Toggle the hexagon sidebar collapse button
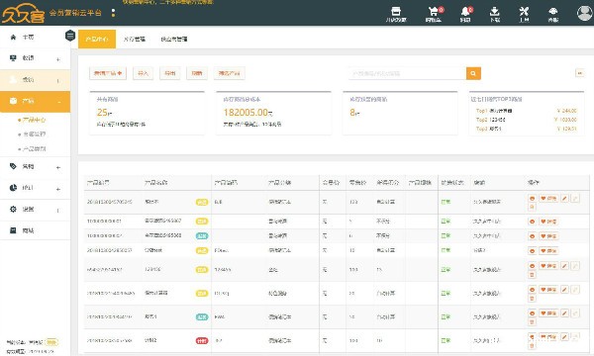 70,36
